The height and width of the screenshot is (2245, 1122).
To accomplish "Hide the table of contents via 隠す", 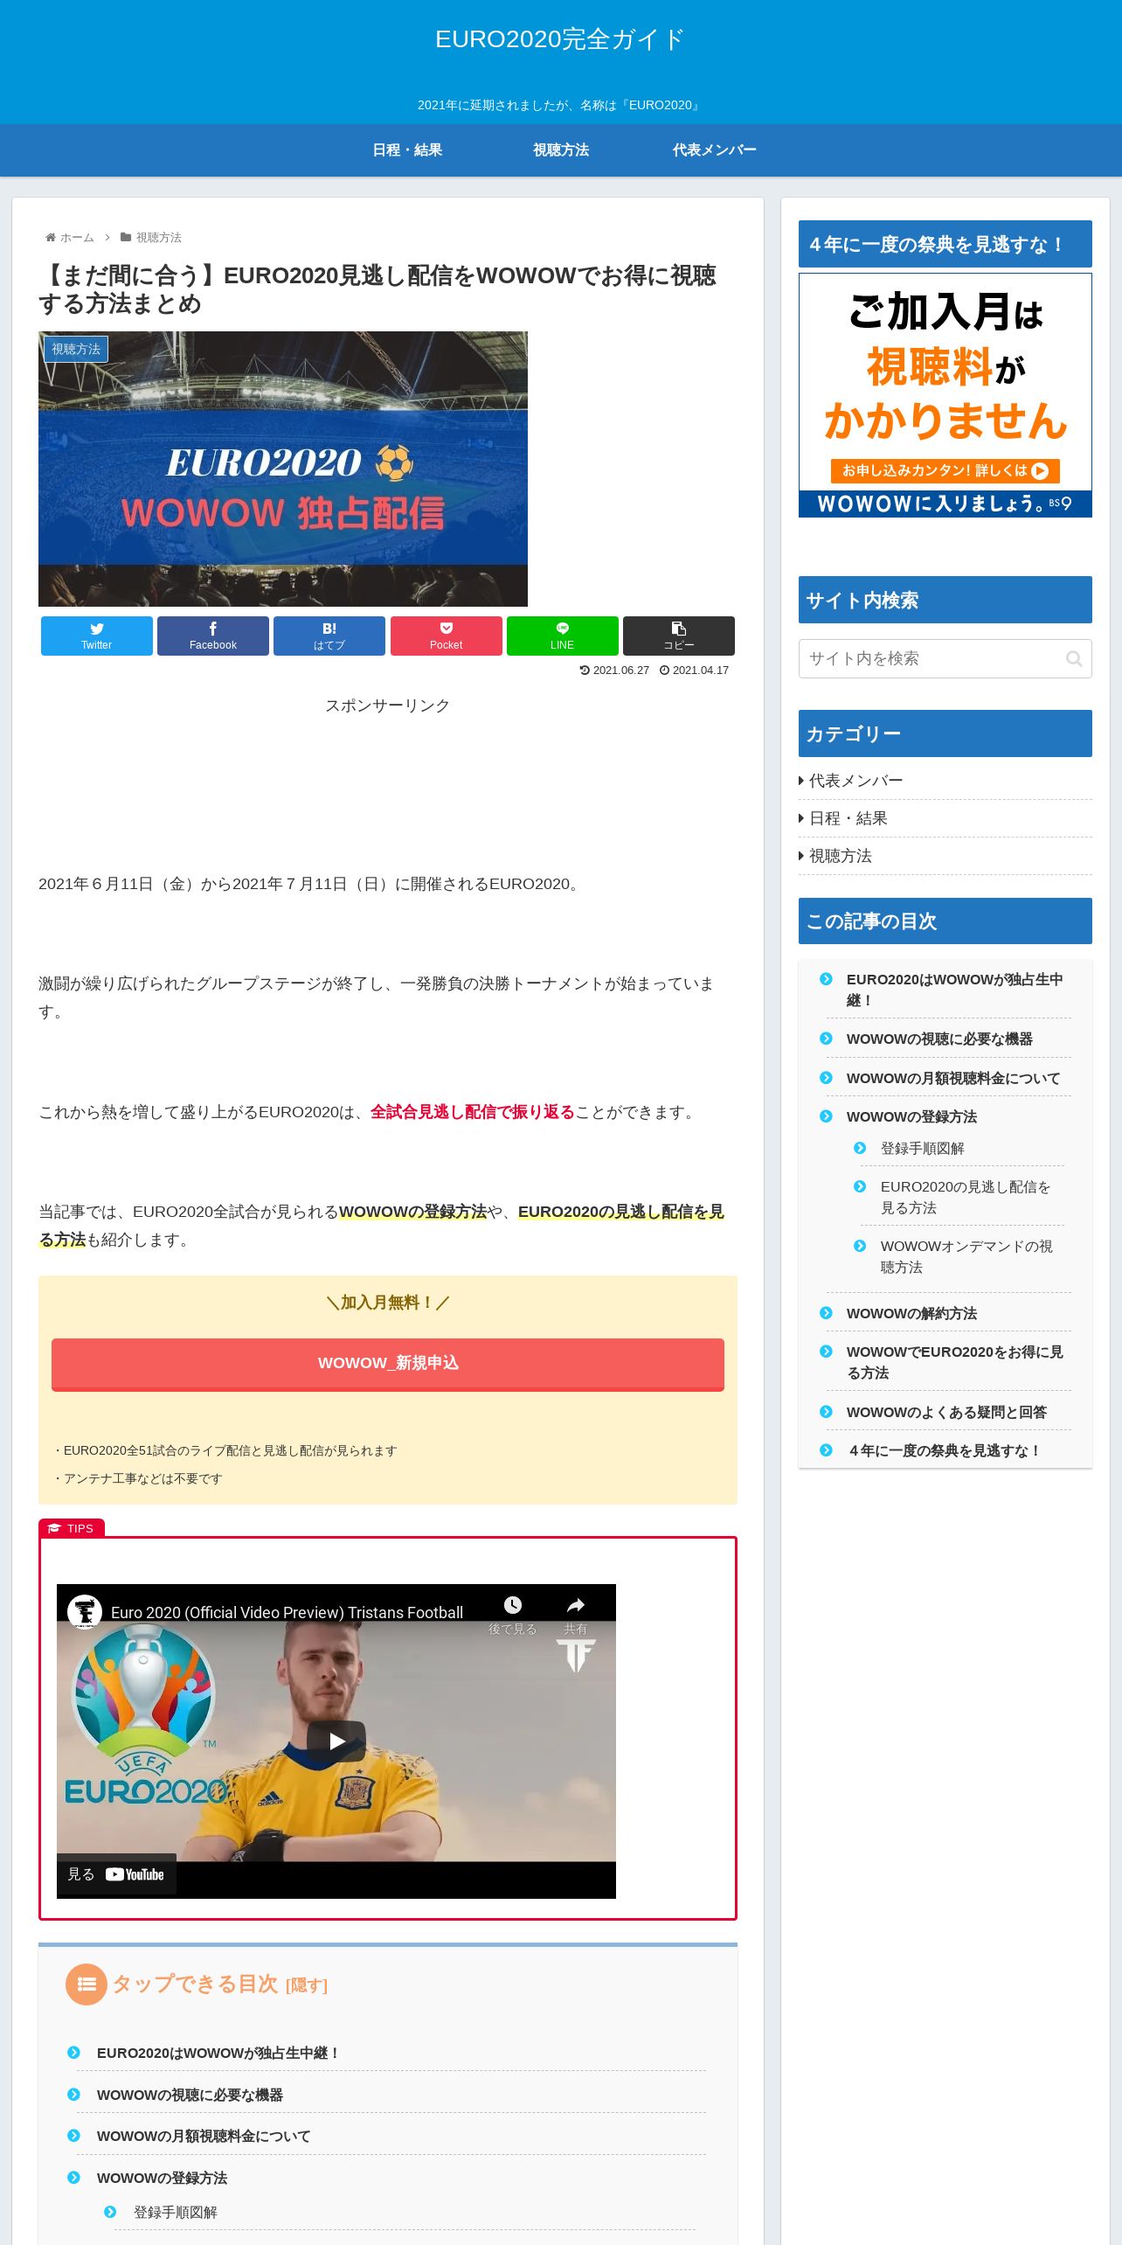I will coord(307,1986).
